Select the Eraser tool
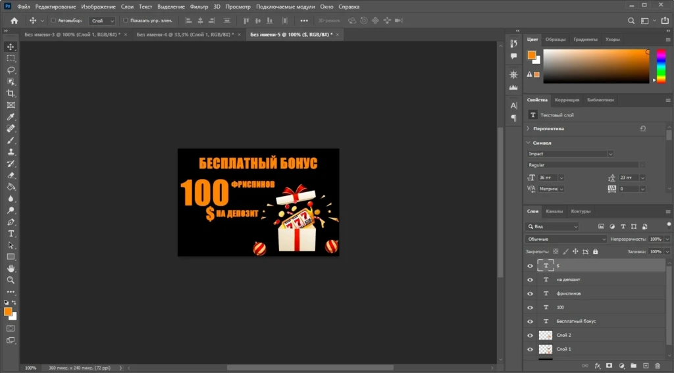This screenshot has width=674, height=373. [x=11, y=175]
